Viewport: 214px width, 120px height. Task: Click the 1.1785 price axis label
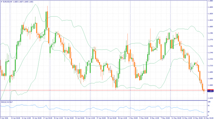point(211,33)
